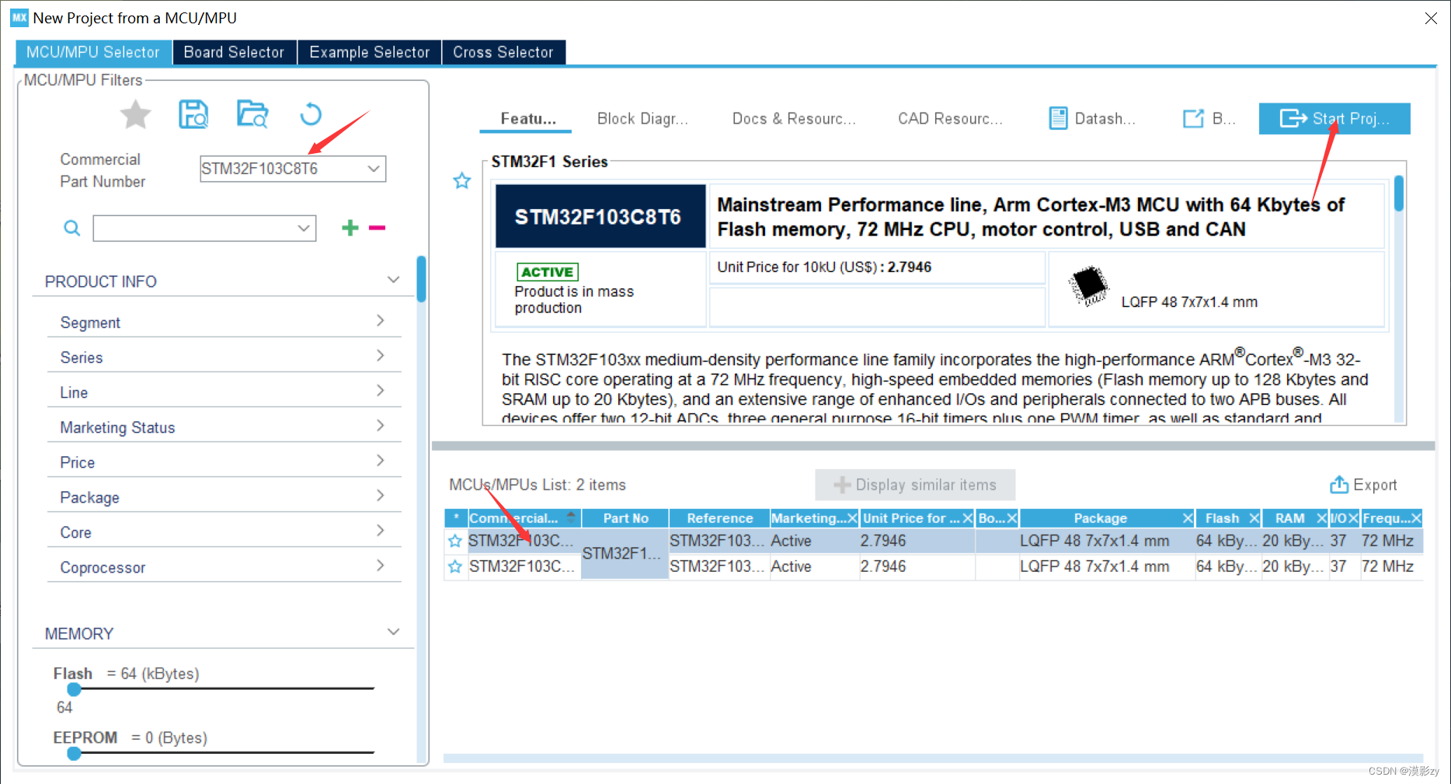Viewport: 1451px width, 784px height.
Task: Switch to MCU/MPU Selector tab
Action: [x=93, y=52]
